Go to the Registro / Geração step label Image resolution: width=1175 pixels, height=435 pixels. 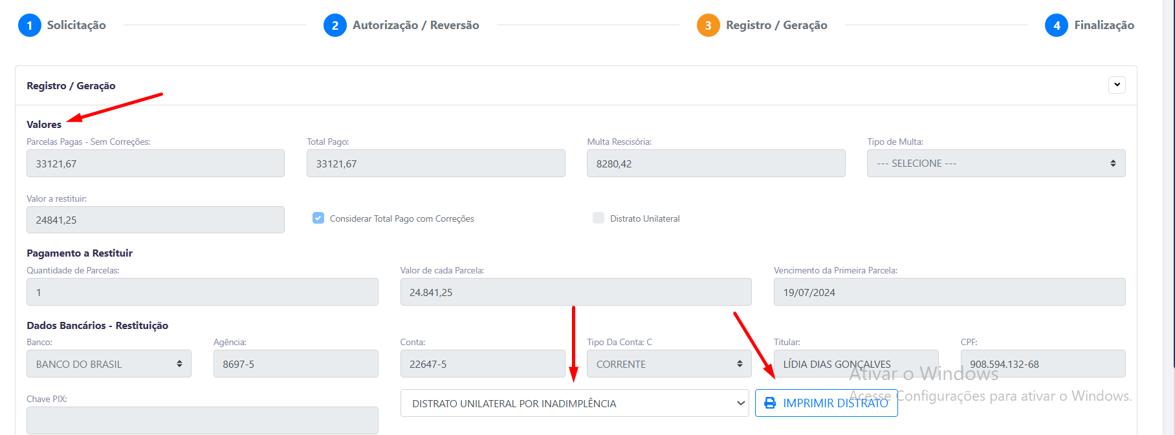coord(776,25)
